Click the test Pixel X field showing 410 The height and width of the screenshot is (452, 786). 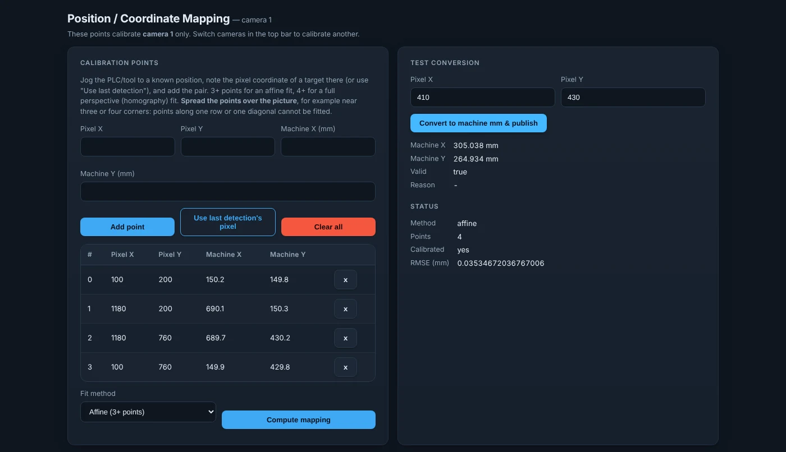click(x=483, y=97)
